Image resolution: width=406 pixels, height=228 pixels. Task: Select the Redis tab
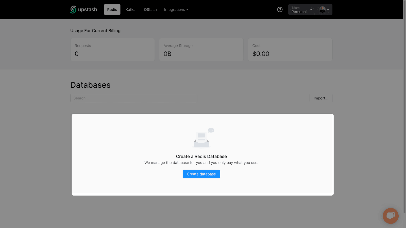click(112, 9)
